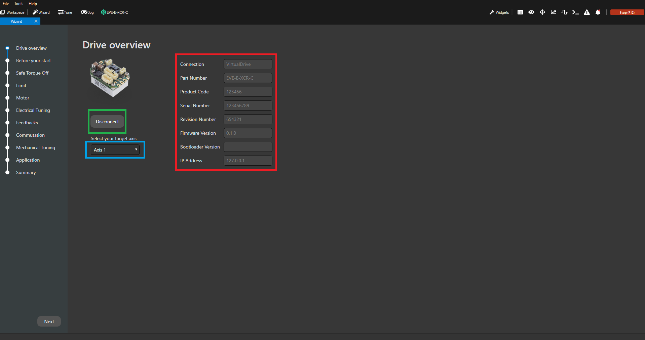Click the eye watcher icon

[531, 12]
